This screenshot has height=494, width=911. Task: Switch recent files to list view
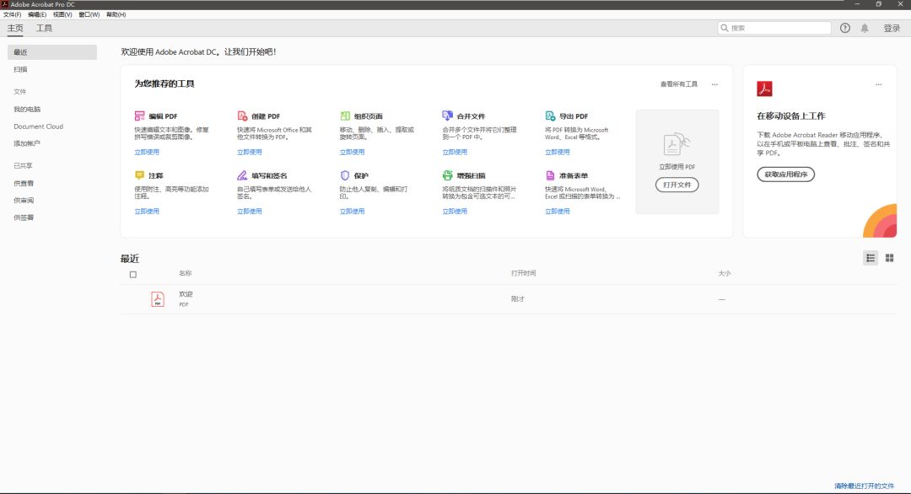pyautogui.click(x=871, y=258)
